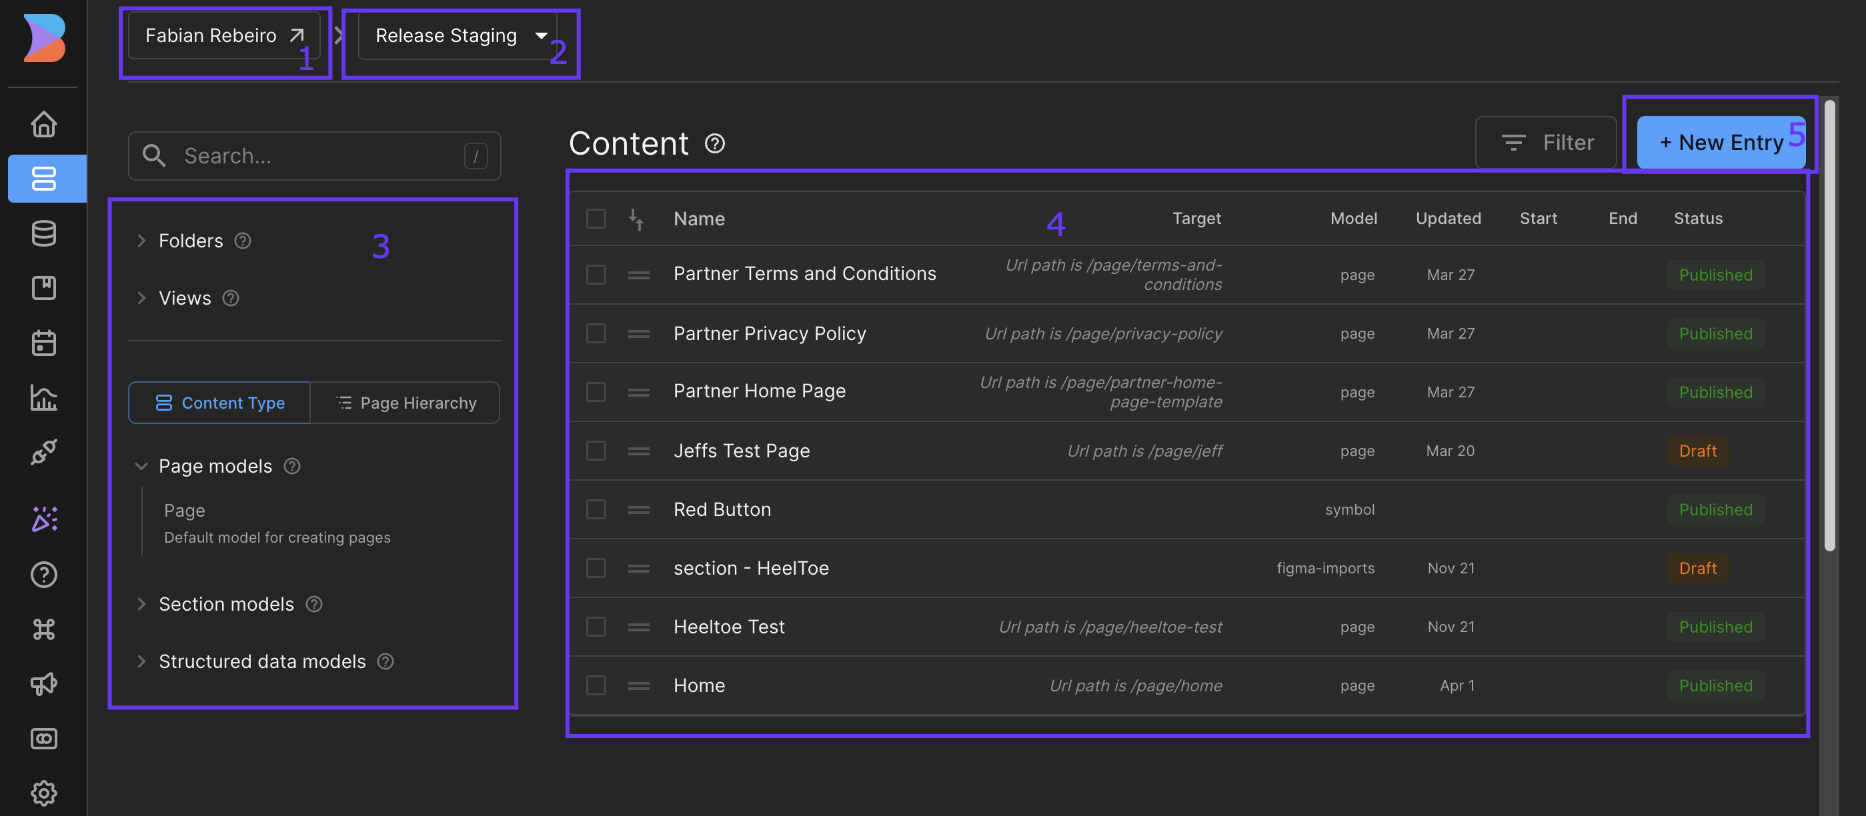Click the help icon beside Page models
This screenshot has height=816, width=1866.
[292, 466]
